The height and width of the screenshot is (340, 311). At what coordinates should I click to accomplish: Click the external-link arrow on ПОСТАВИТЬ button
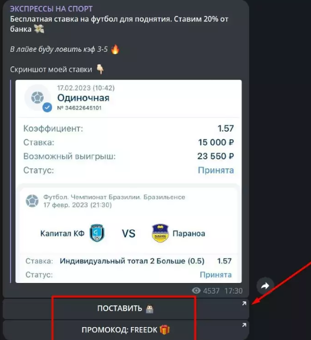(244, 304)
